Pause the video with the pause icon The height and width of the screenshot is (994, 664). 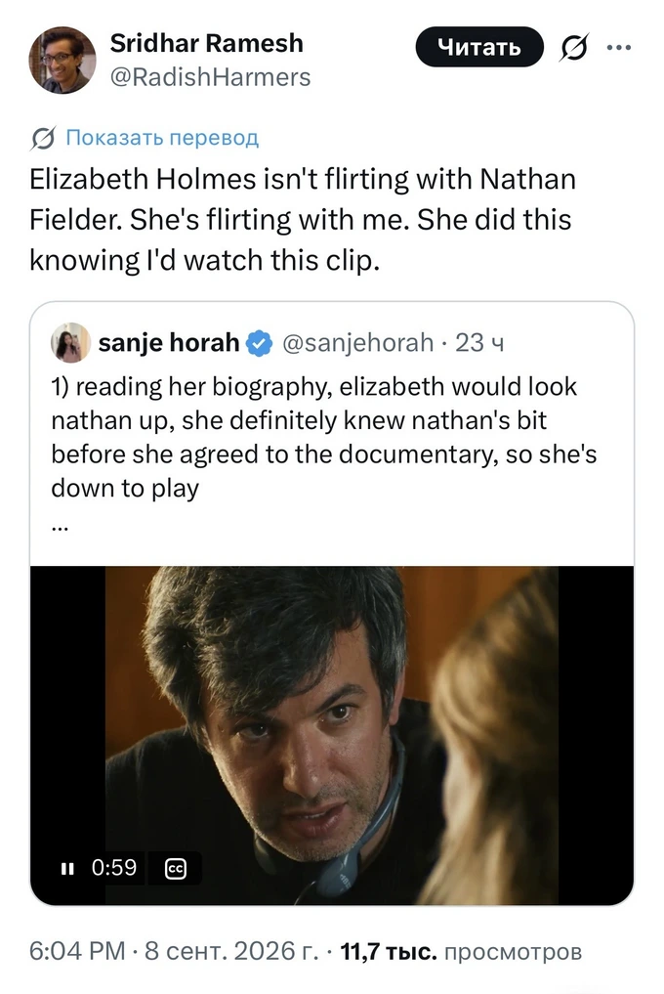coord(67,868)
